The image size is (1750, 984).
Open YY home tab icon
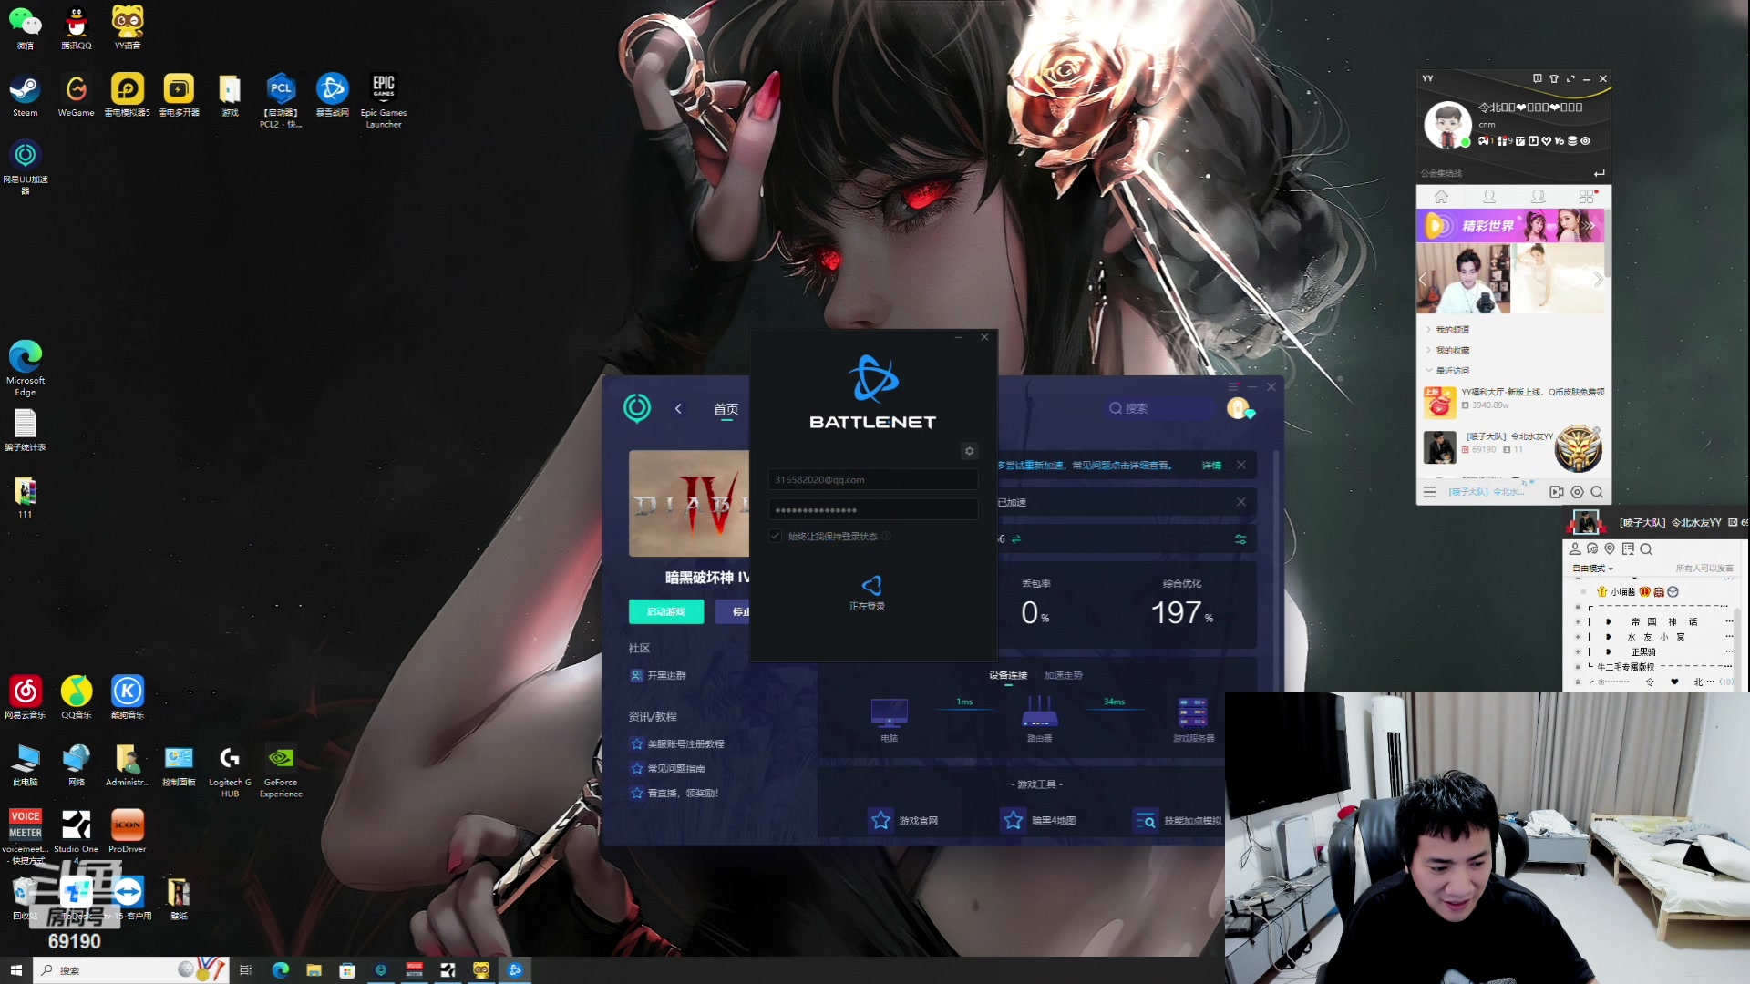click(x=1441, y=197)
